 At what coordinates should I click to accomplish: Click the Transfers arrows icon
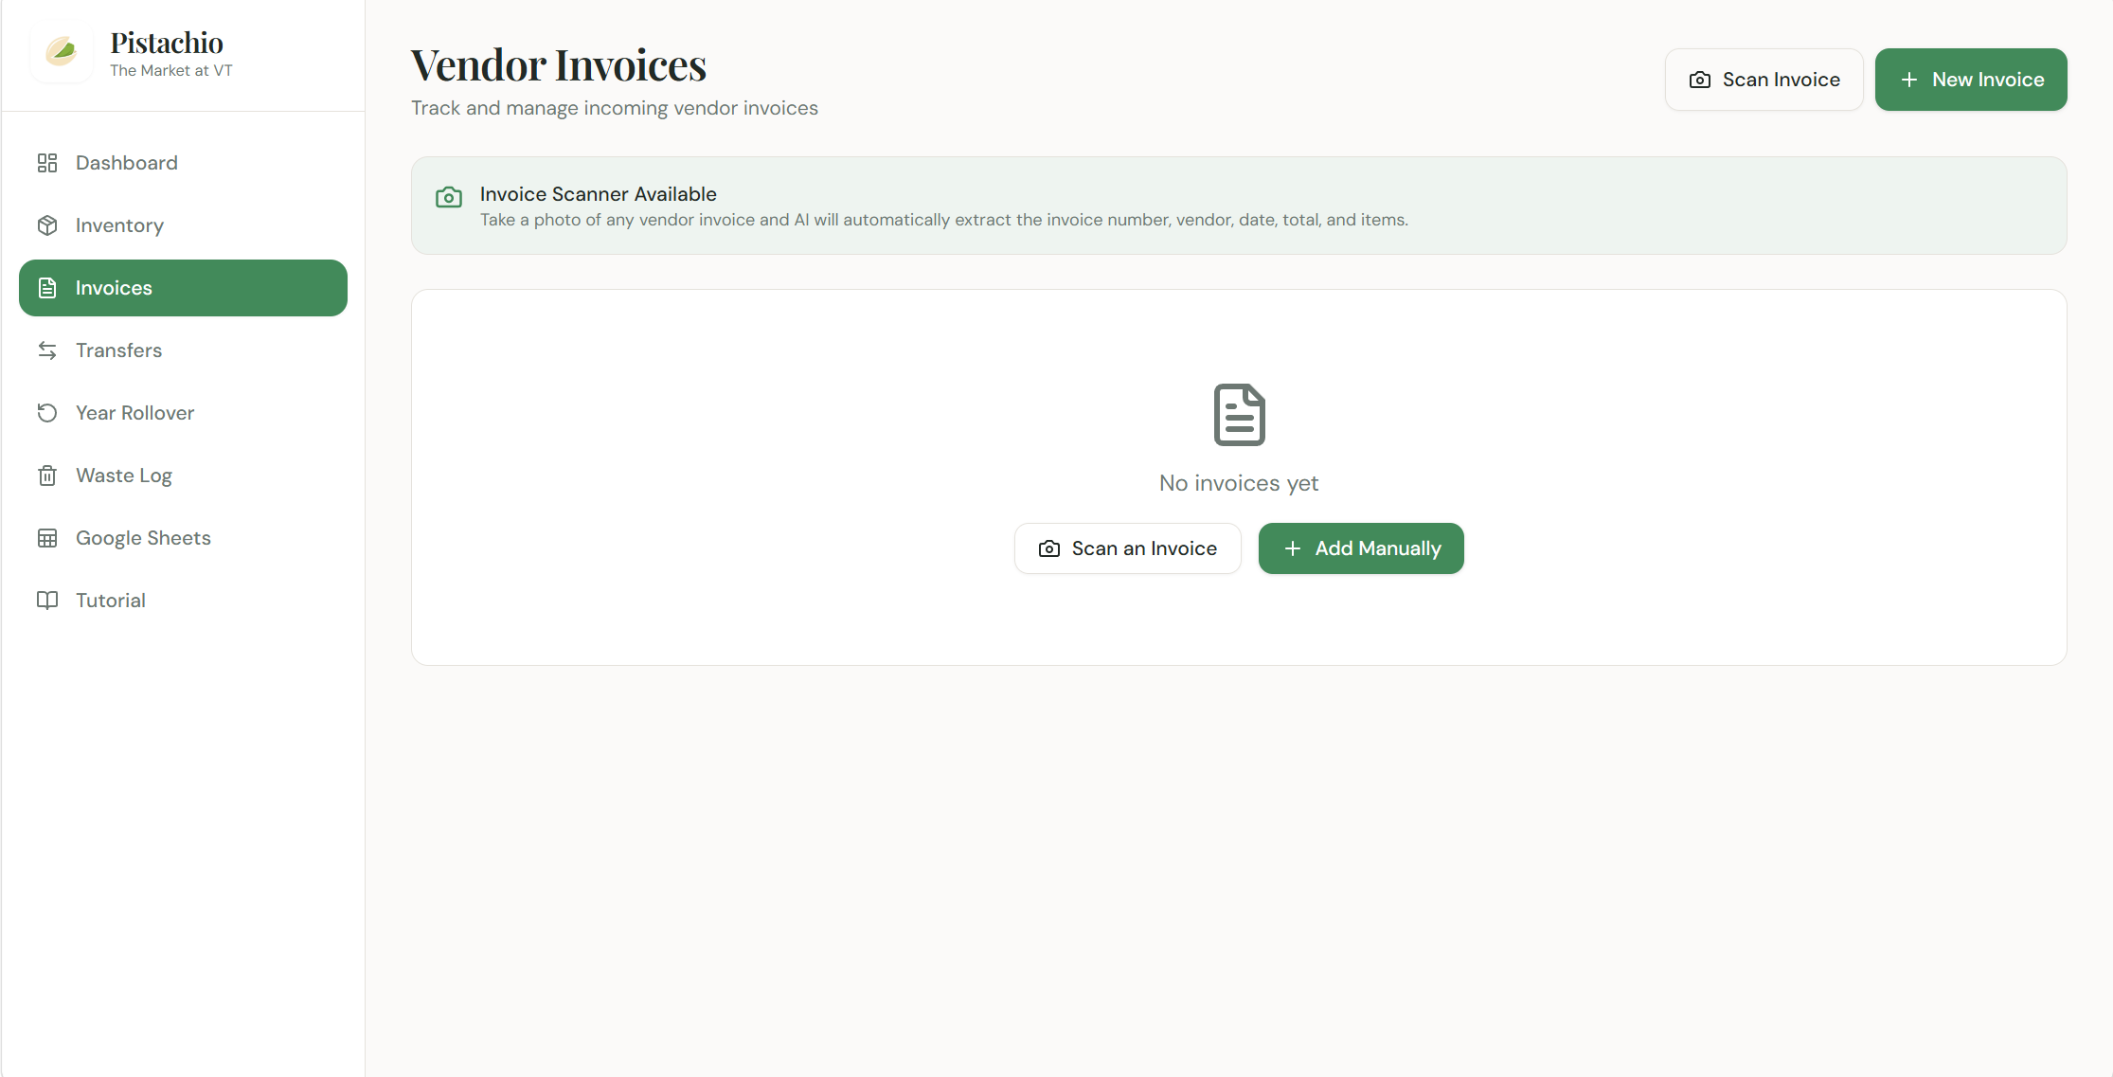[x=47, y=350]
